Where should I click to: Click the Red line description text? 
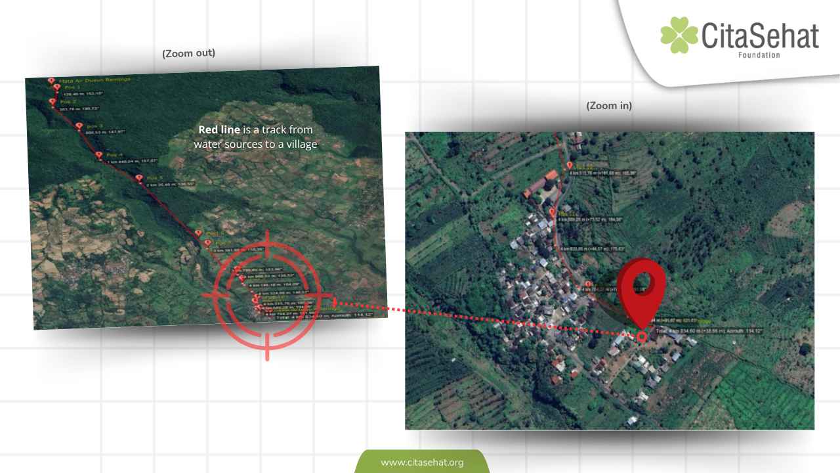click(x=256, y=137)
